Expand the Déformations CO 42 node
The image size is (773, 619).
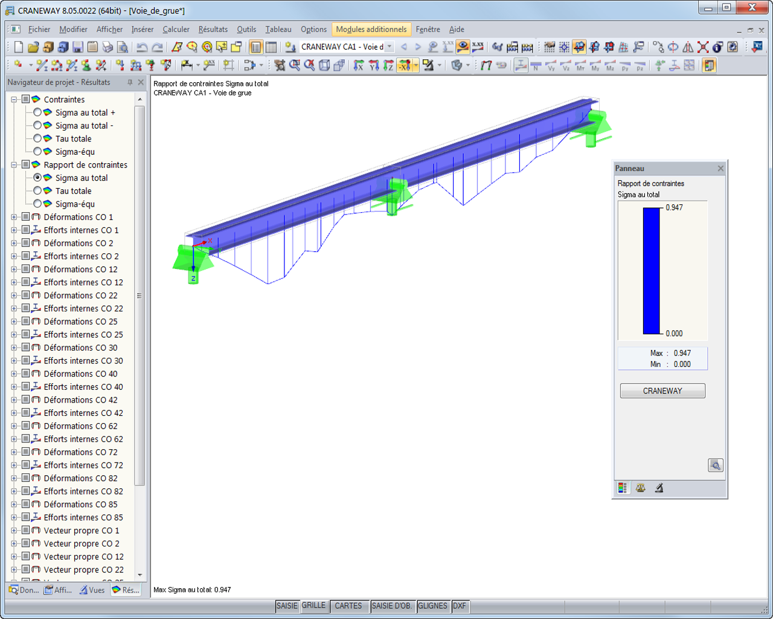click(14, 400)
